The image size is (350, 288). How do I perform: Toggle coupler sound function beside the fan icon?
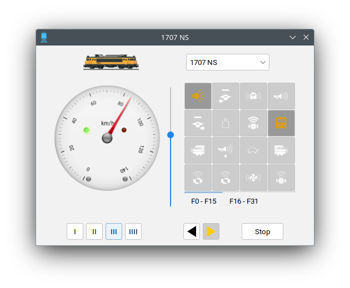click(x=226, y=178)
